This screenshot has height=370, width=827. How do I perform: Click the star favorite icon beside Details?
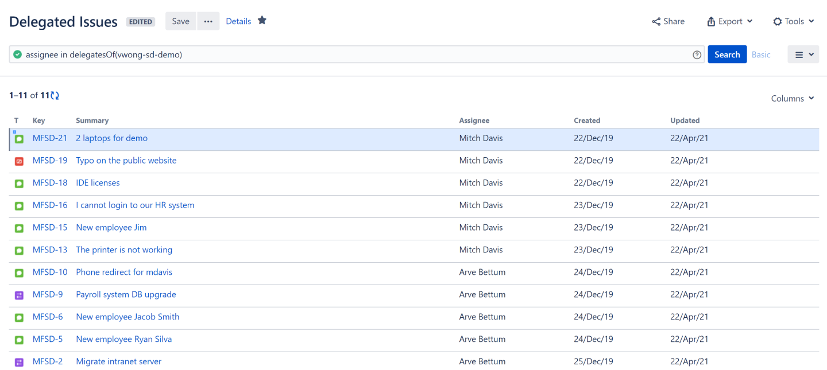pos(262,21)
